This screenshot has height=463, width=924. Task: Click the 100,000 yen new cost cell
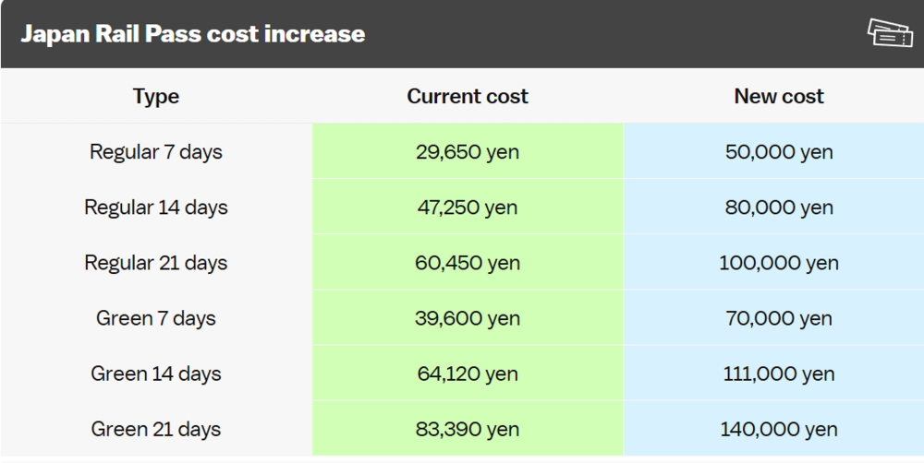(773, 262)
